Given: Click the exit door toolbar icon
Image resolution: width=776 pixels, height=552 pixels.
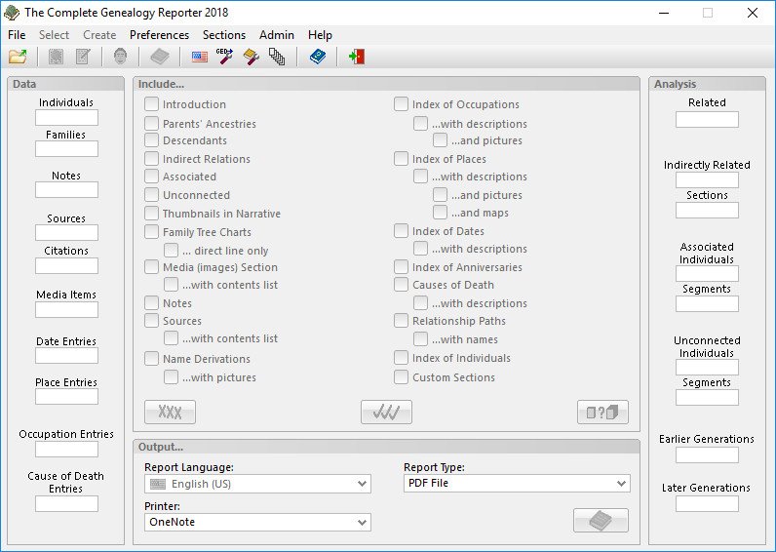Looking at the screenshot, I should (357, 57).
